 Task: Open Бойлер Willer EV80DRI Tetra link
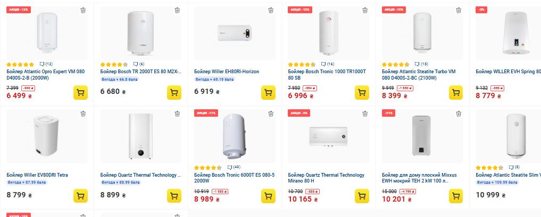(37, 175)
